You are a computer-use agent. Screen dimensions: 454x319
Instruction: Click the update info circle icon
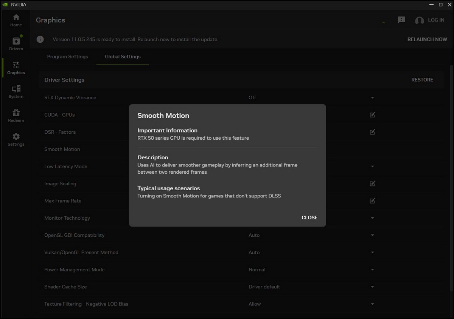point(40,39)
